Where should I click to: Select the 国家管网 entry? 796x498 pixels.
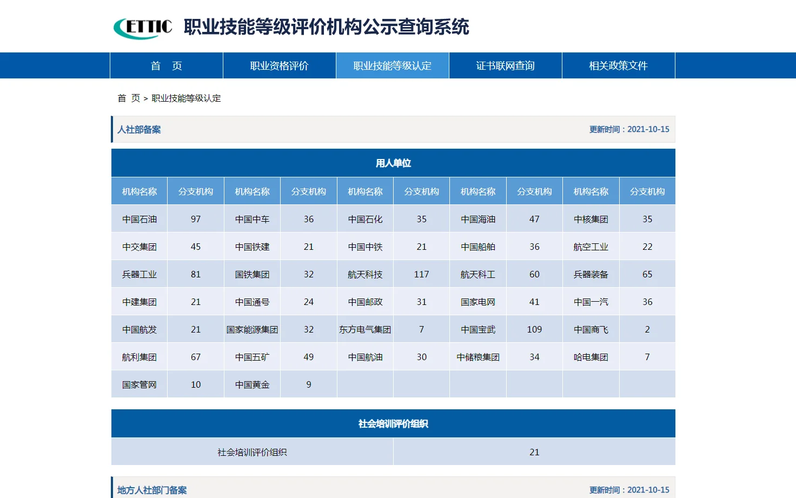tap(139, 384)
